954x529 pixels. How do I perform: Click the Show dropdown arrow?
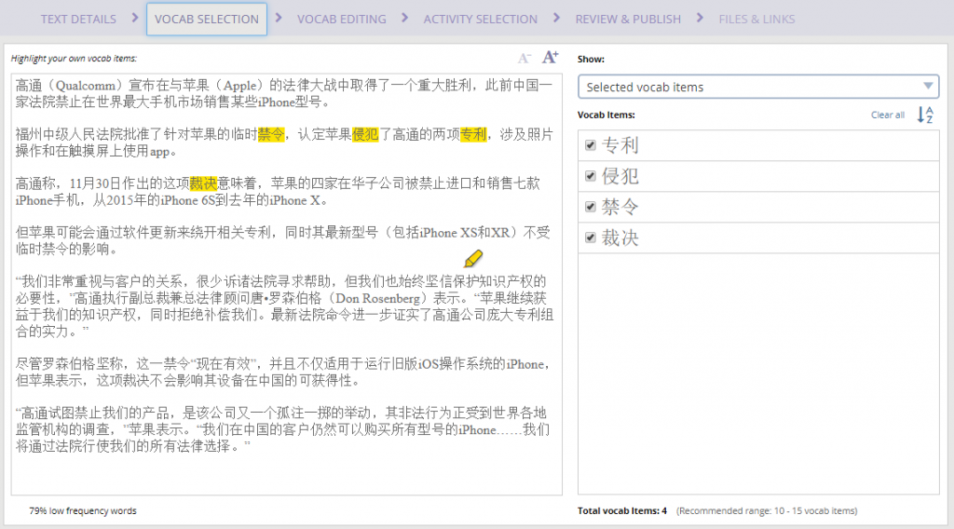point(928,87)
